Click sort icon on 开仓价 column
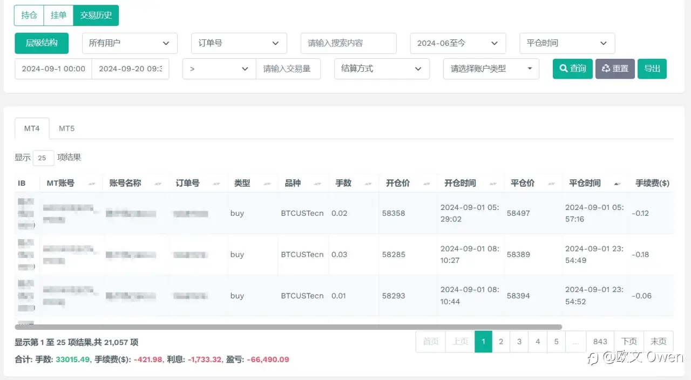The height and width of the screenshot is (380, 691). [x=427, y=184]
